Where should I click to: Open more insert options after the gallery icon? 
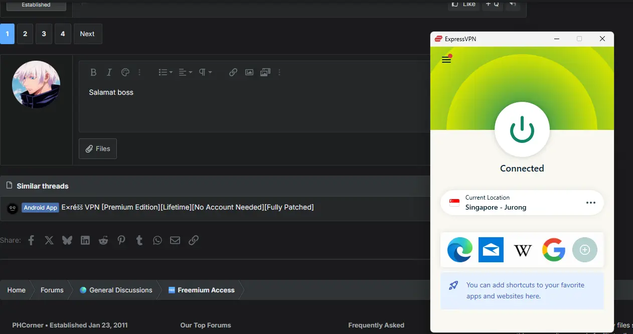click(279, 72)
